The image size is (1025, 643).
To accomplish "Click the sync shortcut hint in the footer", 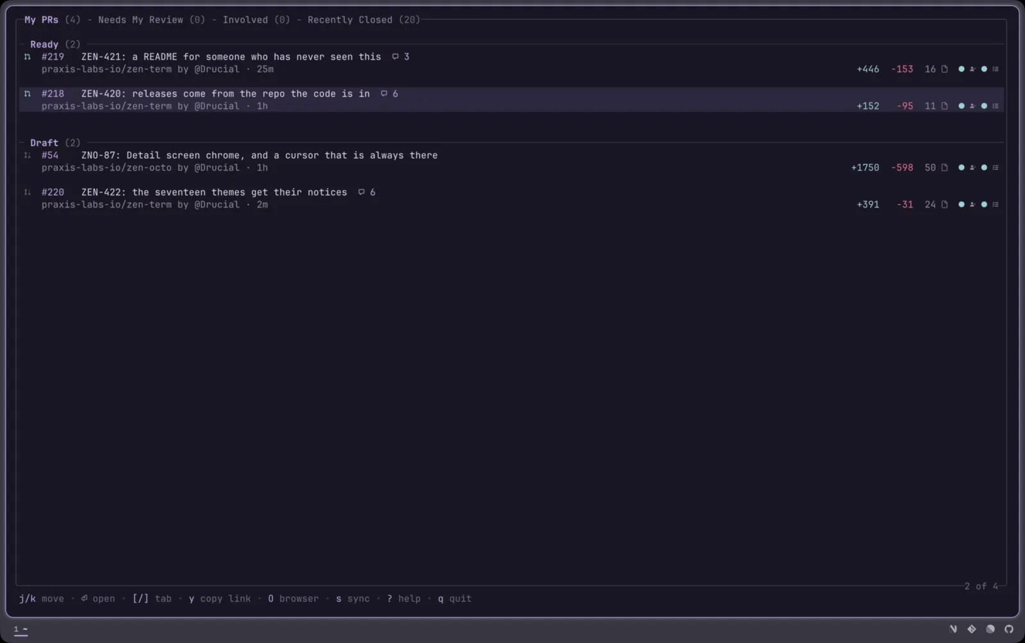I will click(353, 599).
